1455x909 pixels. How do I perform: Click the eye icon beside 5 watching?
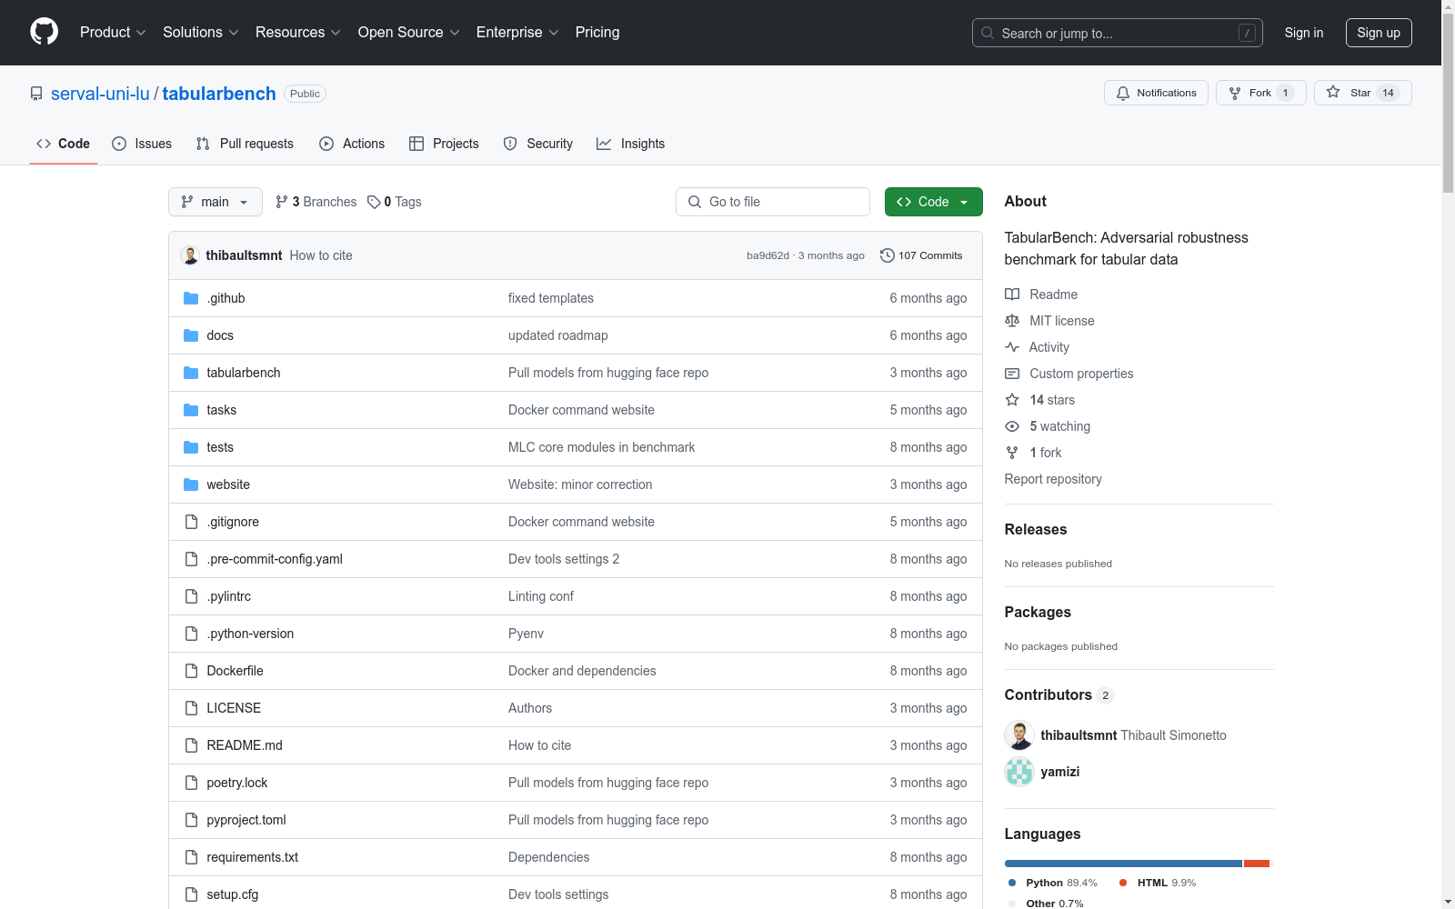pos(1012,426)
